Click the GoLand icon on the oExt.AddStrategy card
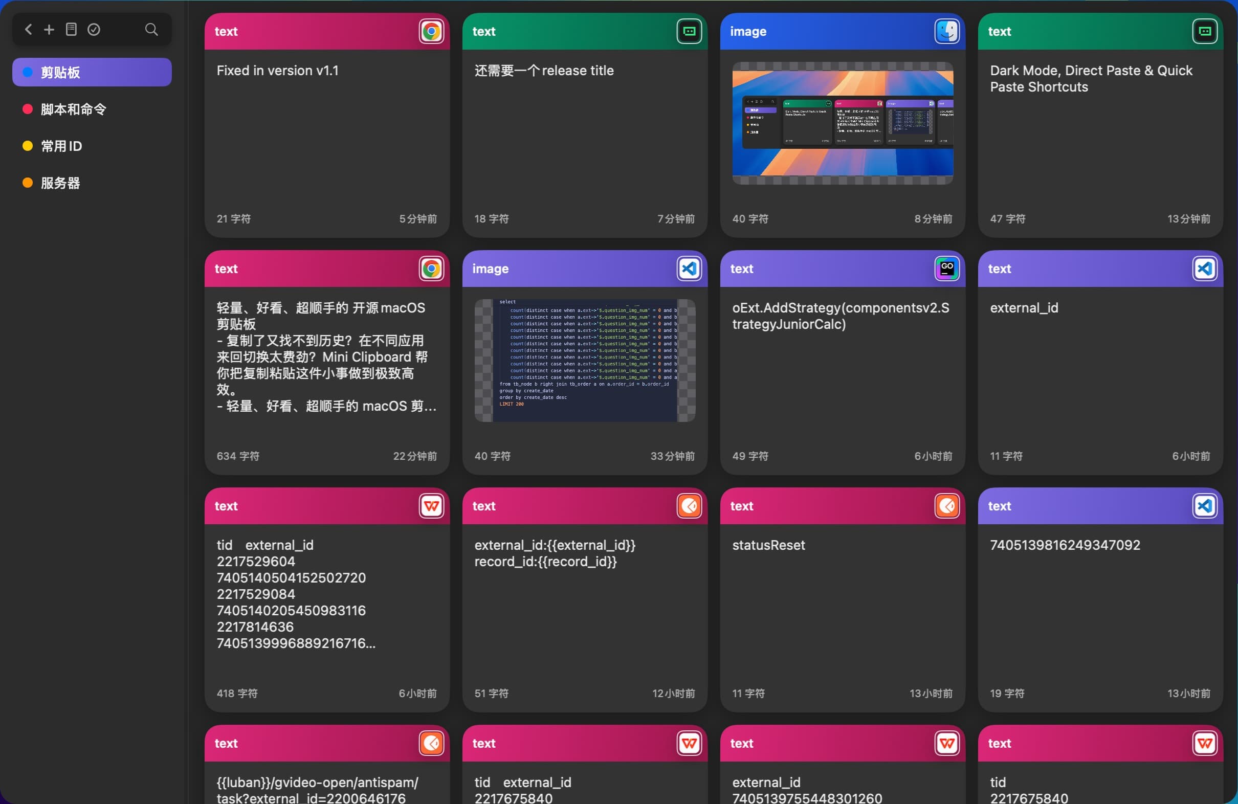The image size is (1238, 804). [947, 269]
